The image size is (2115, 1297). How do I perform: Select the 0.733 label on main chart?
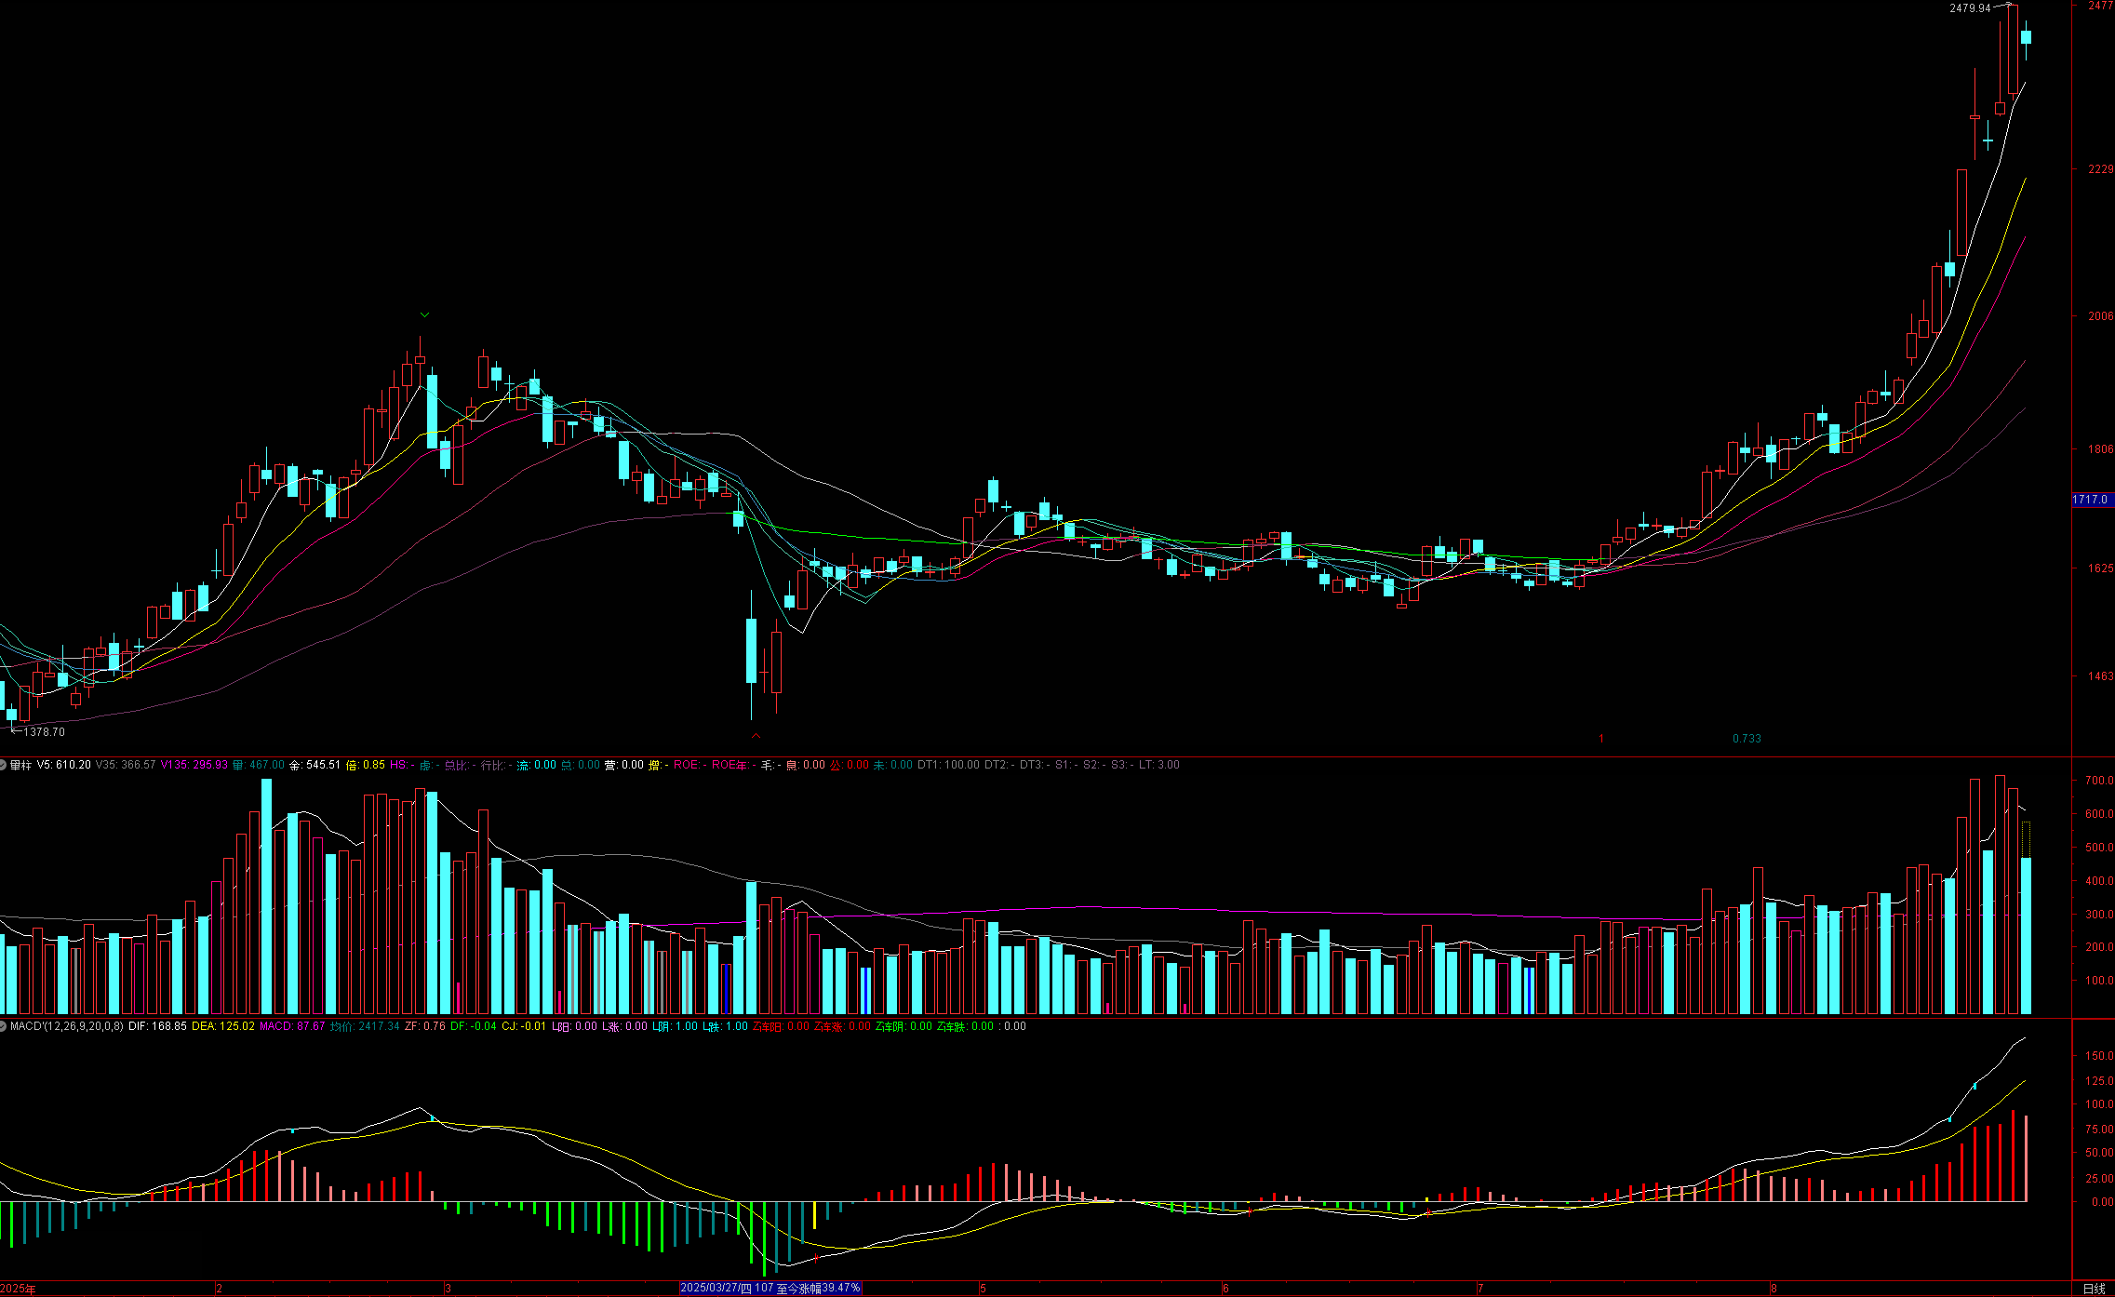pos(1747,739)
